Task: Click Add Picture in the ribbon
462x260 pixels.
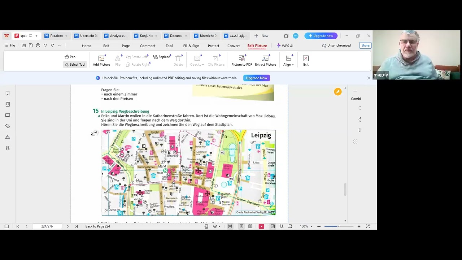Action: 101,60
